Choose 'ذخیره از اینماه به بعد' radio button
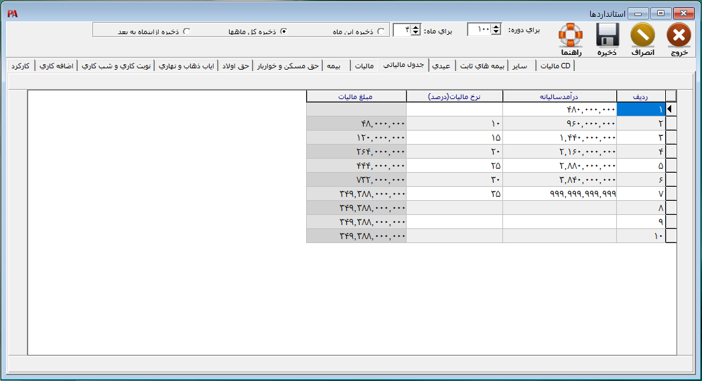 click(x=187, y=31)
